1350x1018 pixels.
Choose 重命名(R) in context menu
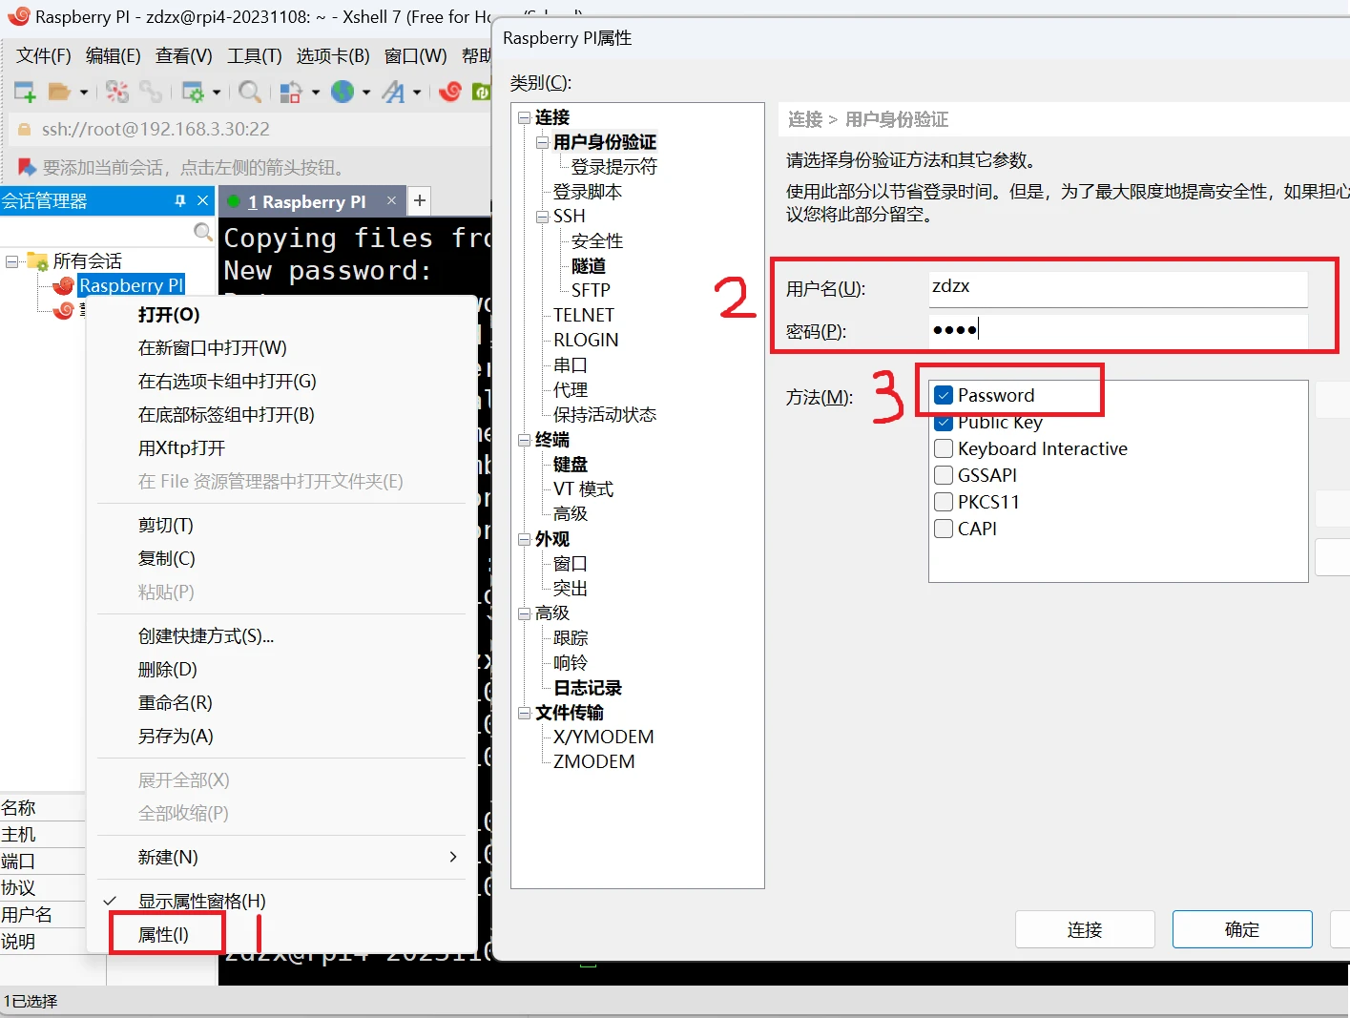coord(281,702)
